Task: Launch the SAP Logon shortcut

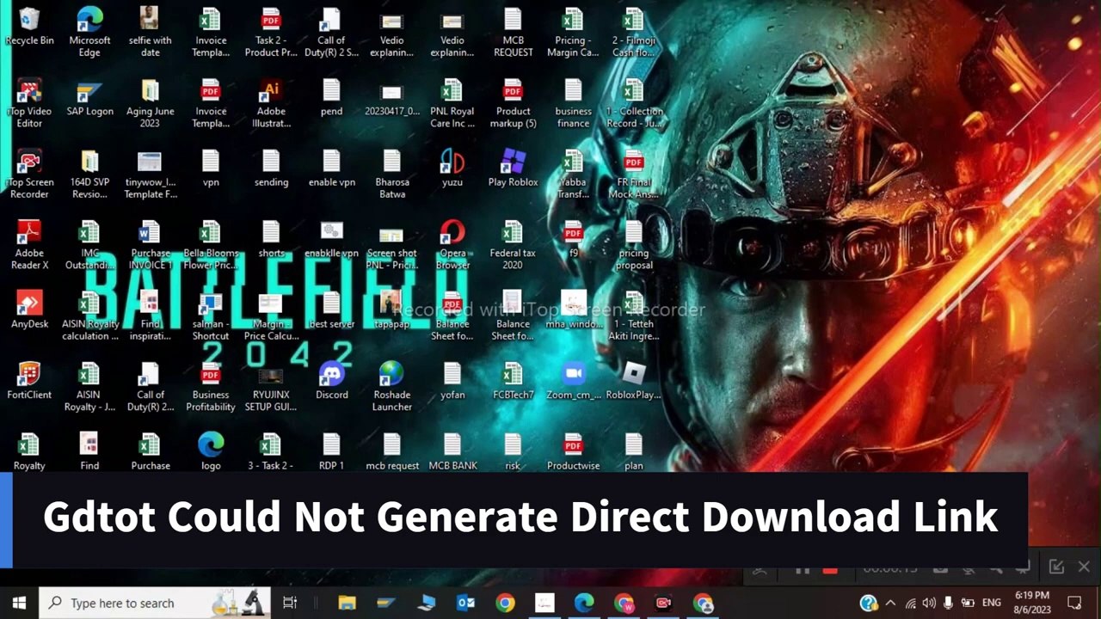Action: [x=89, y=97]
